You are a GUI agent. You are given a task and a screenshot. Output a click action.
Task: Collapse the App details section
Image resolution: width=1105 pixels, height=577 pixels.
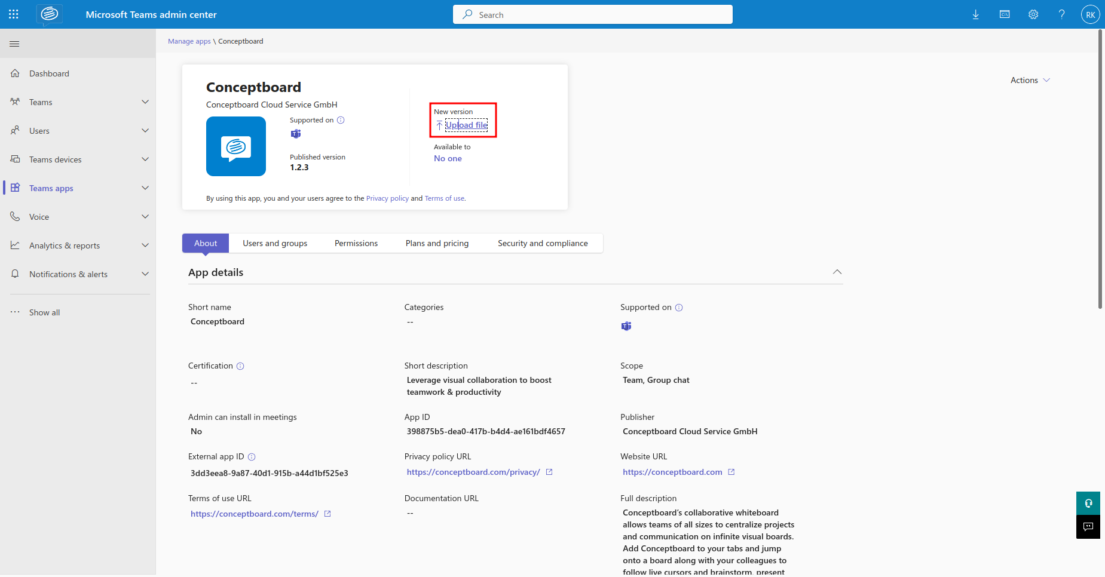click(837, 272)
